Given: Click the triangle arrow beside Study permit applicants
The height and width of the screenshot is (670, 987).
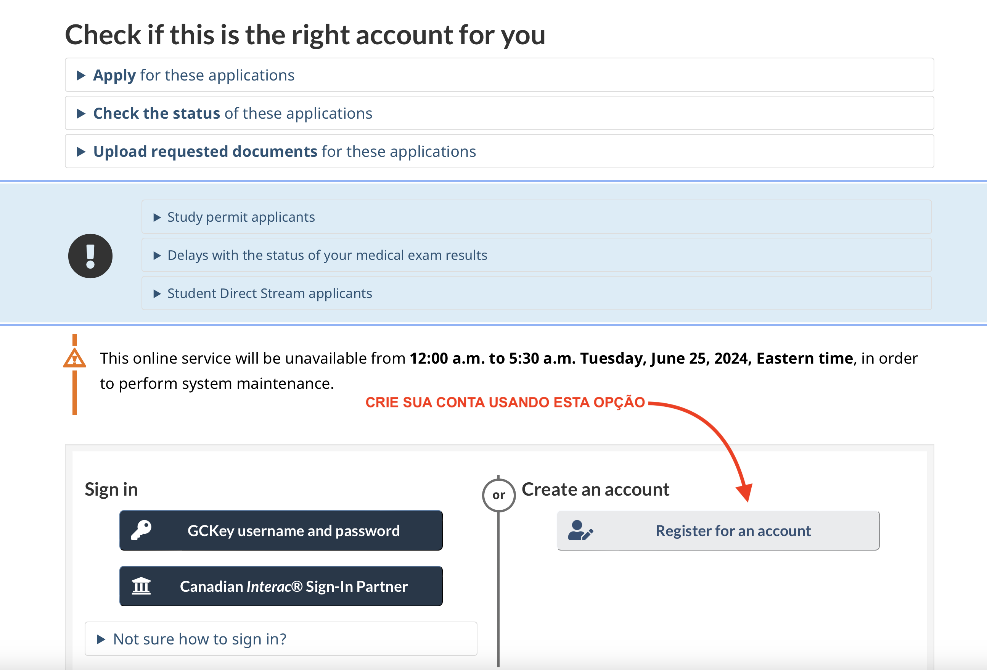Looking at the screenshot, I should click(x=157, y=217).
